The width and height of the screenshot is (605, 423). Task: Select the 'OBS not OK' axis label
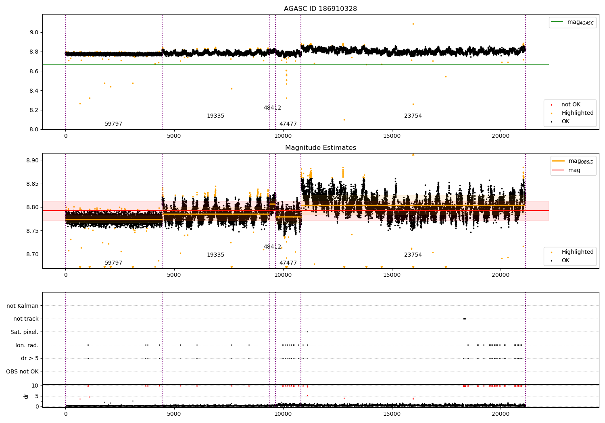pyautogui.click(x=23, y=371)
